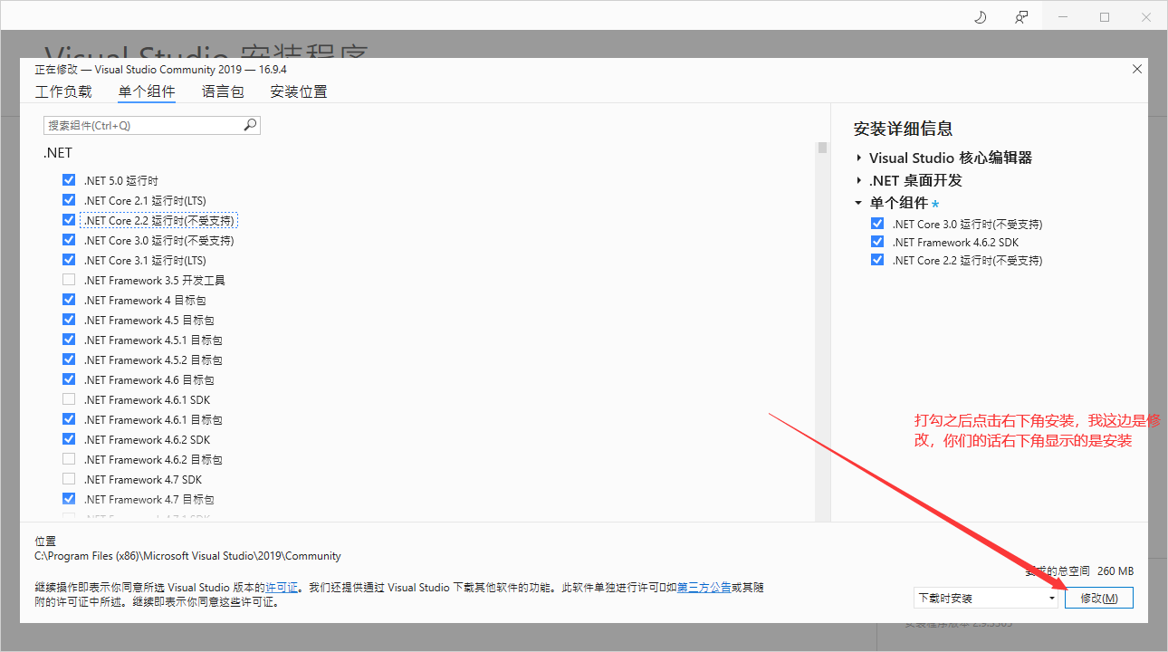Click .NET Core 2.2 运行时 label in details panel

(967, 260)
